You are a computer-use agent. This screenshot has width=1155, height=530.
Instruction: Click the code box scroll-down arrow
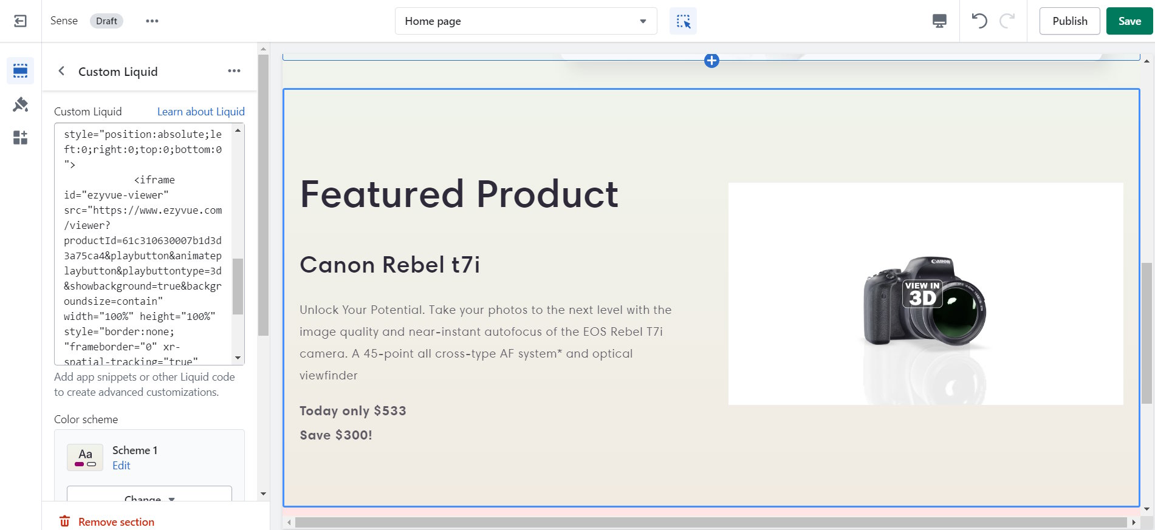[238, 358]
